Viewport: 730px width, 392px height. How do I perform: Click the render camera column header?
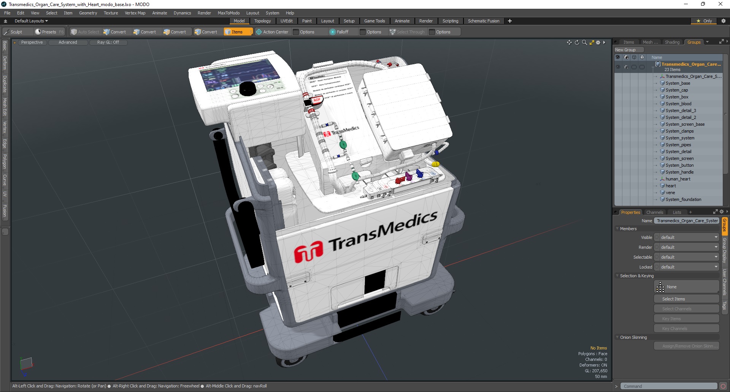[626, 57]
